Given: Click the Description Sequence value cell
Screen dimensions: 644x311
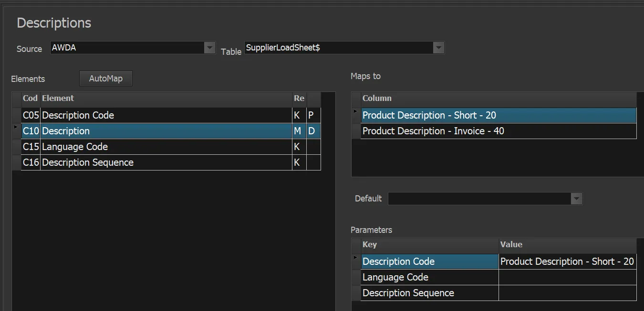Looking at the screenshot, I should [567, 293].
